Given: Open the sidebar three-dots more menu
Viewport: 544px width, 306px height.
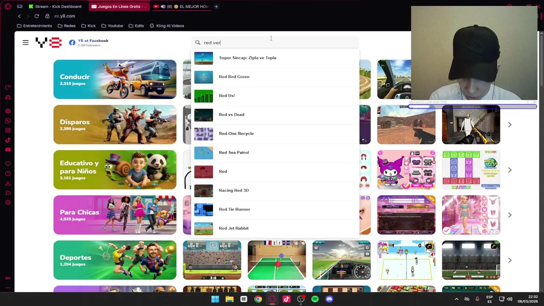Looking at the screenshot, I should point(8,288).
